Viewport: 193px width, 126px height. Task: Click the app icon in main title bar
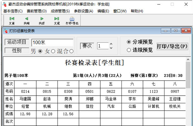(5, 4)
